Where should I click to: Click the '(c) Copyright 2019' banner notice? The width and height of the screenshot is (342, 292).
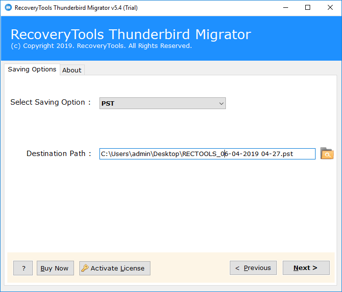101,46
